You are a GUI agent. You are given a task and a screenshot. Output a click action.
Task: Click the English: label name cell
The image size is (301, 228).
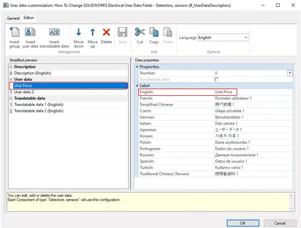[176, 92]
